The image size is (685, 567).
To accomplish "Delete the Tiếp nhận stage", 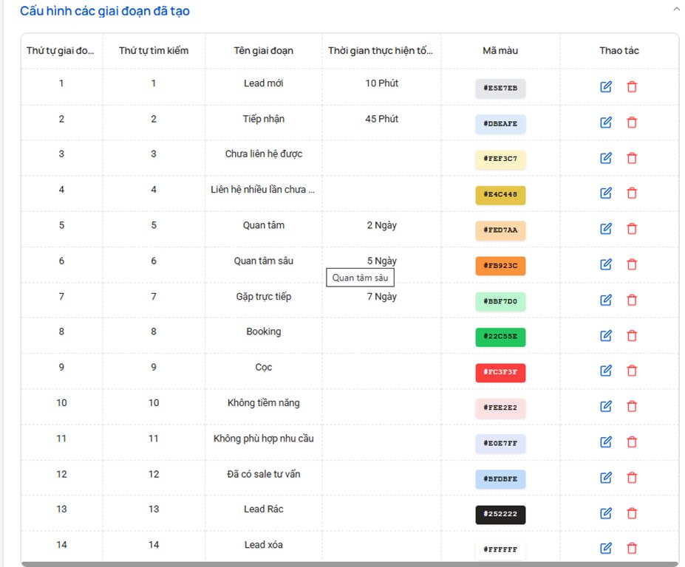I will (x=632, y=123).
